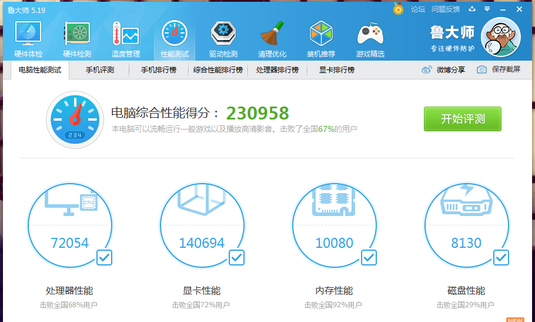Open the title bar dropdown menu arrow
Image resolution: width=535 pixels, height=322 pixels.
point(487,9)
